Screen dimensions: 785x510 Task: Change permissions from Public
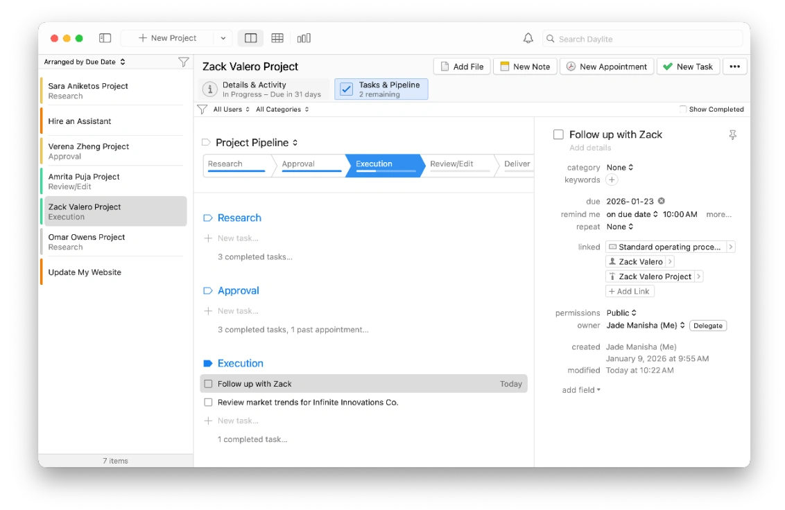[621, 313]
